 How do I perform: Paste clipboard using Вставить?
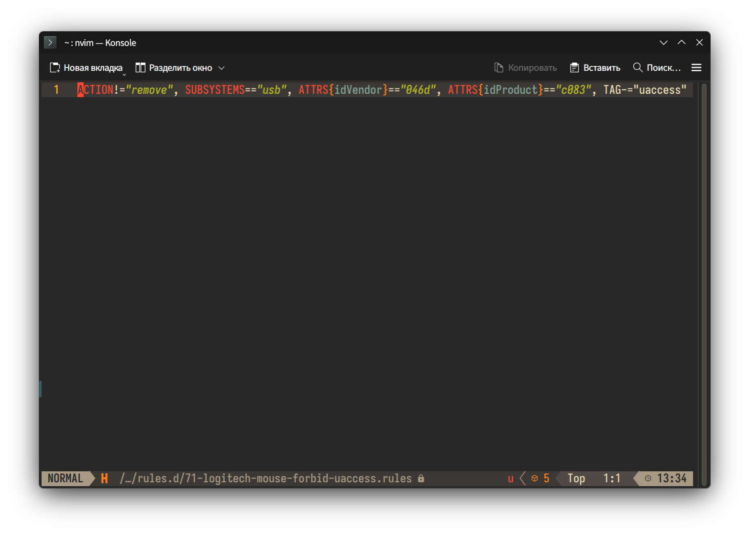pyautogui.click(x=595, y=68)
